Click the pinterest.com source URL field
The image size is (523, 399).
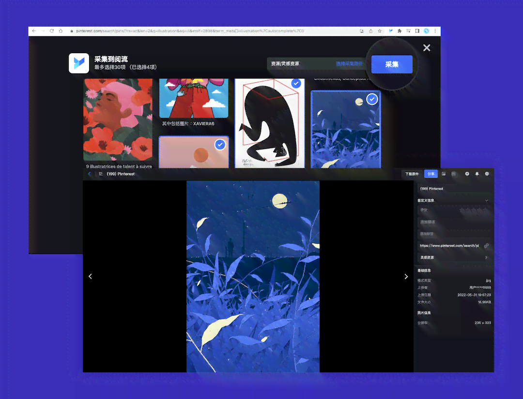click(449, 246)
